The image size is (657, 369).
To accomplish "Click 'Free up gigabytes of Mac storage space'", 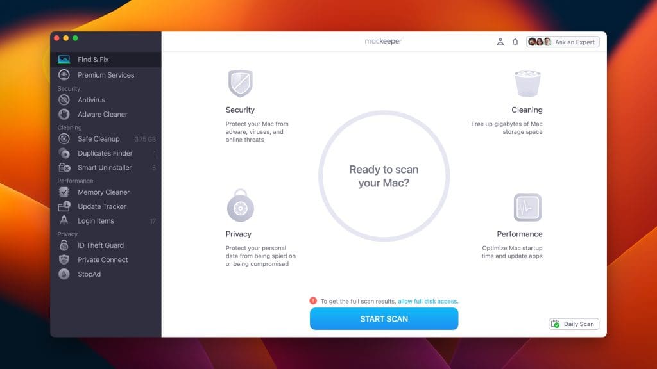I will 507,128.
